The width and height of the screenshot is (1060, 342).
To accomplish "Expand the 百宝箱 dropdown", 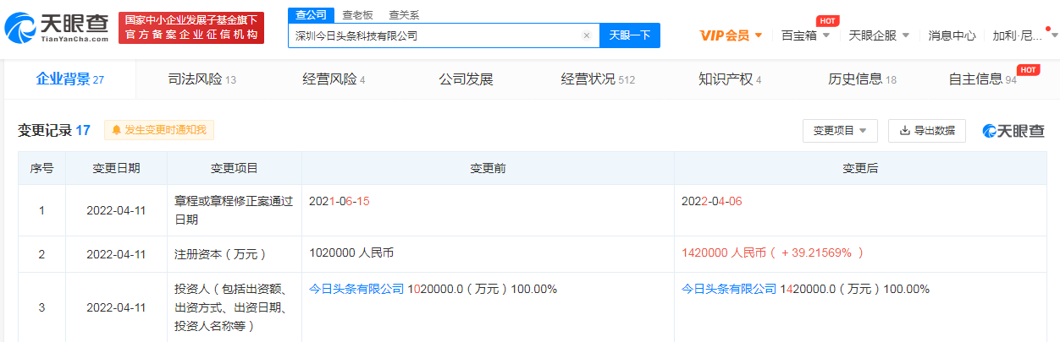I will pyautogui.click(x=806, y=35).
